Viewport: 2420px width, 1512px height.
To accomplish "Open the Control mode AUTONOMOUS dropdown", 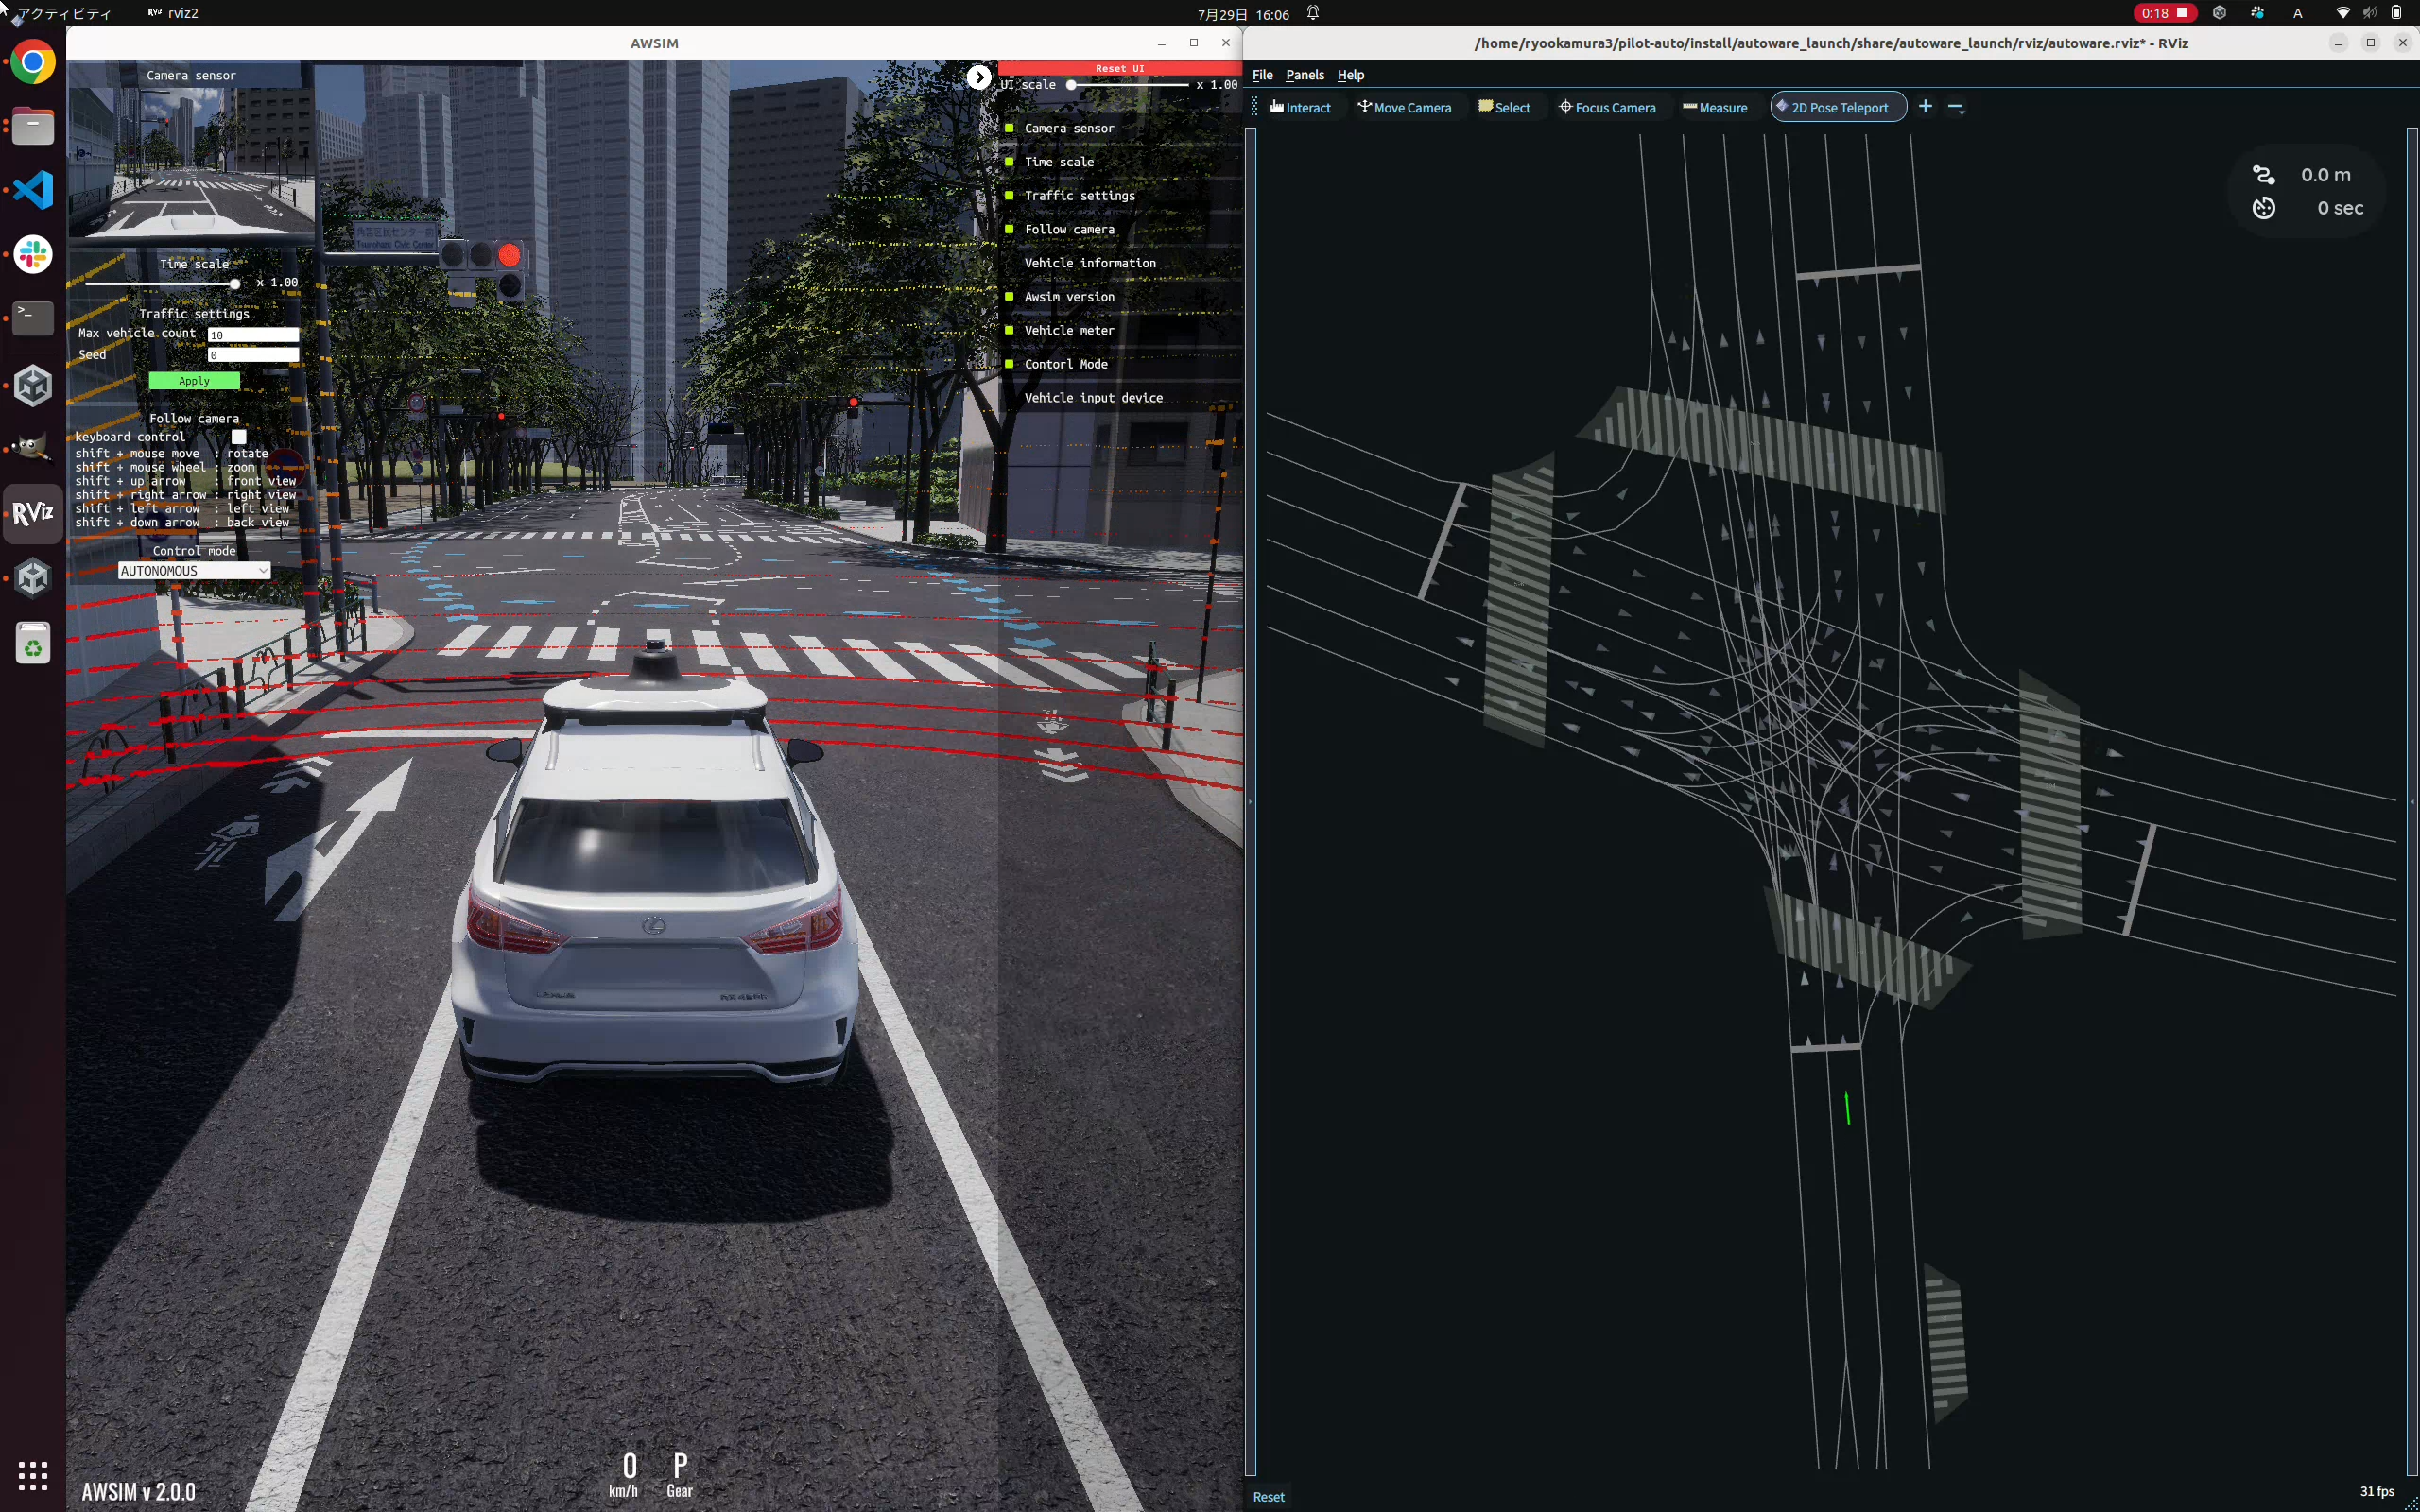I will point(194,571).
